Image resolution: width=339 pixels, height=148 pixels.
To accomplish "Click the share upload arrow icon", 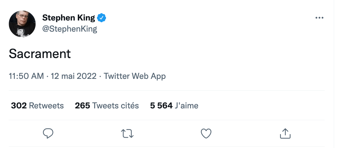I will 285,133.
